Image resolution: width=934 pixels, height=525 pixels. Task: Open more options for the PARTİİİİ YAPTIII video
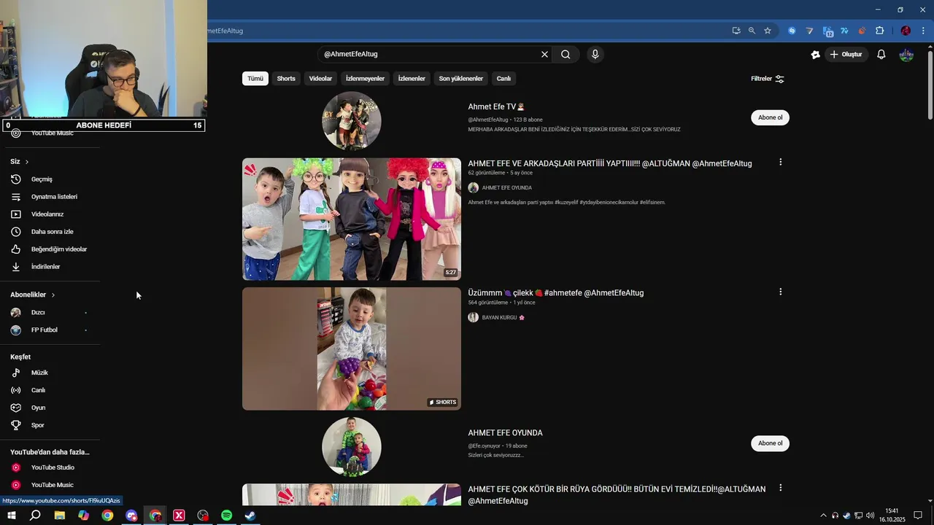[x=780, y=163]
